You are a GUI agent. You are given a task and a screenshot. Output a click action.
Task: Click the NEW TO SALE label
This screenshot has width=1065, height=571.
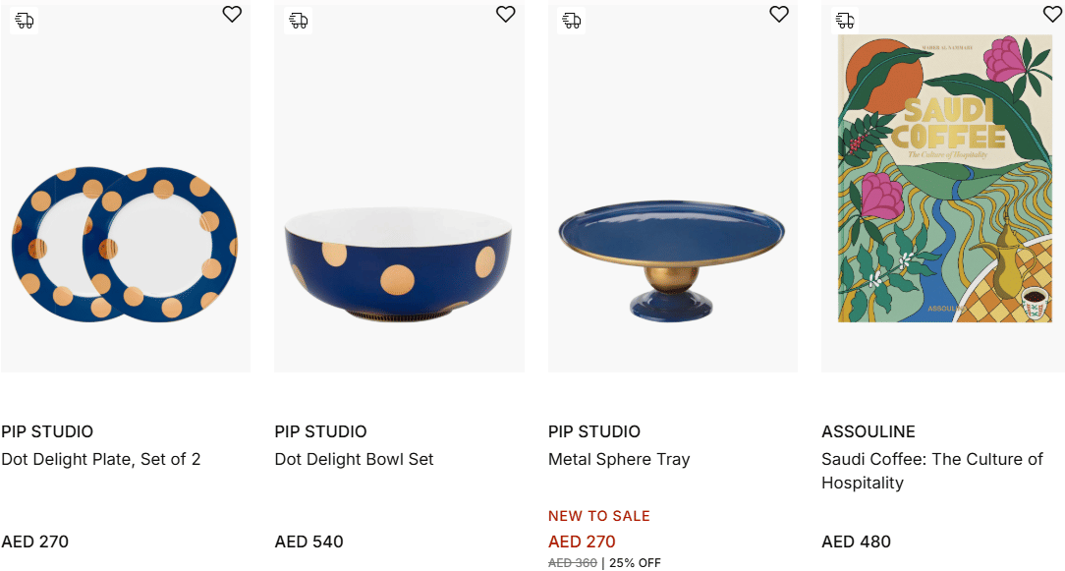pos(599,516)
